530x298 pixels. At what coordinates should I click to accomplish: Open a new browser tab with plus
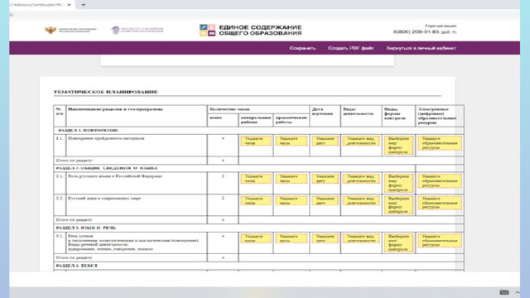pyautogui.click(x=83, y=5)
